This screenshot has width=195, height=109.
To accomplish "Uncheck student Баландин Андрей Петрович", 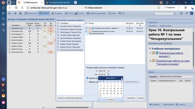I will (58, 29).
